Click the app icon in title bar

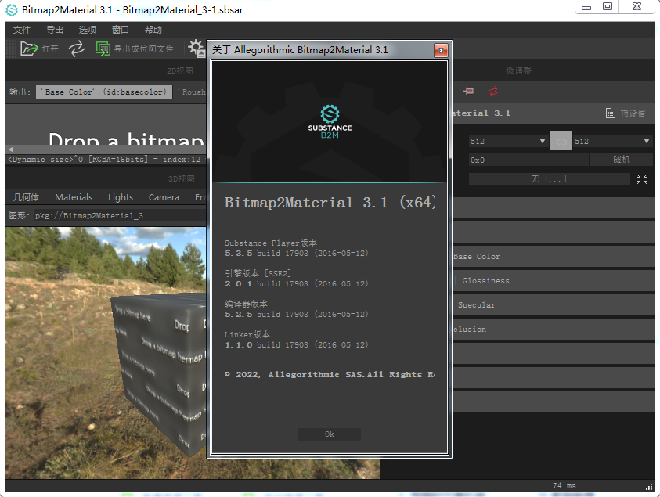12,10
